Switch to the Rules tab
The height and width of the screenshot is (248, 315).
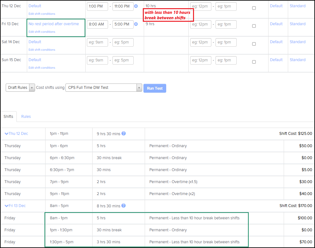[26, 117]
